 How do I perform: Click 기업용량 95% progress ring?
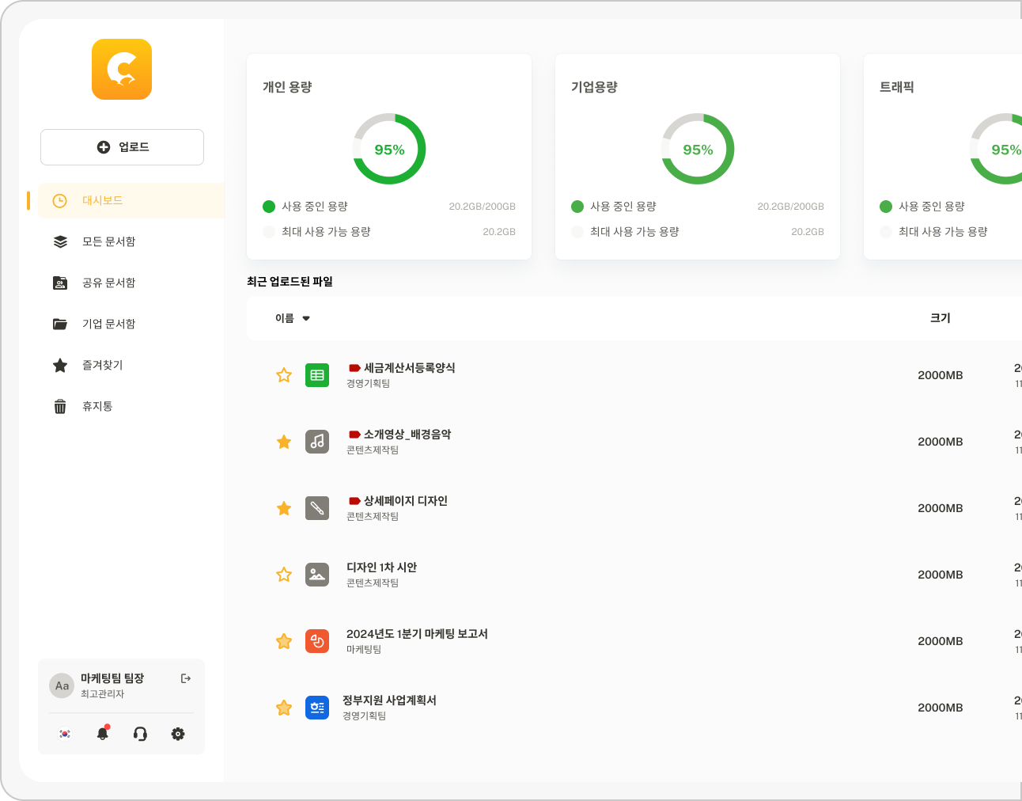(698, 149)
